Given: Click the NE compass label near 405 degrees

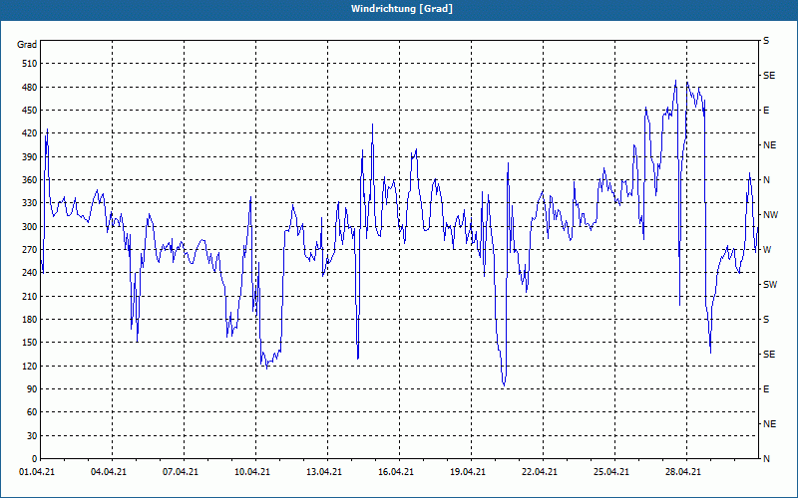Looking at the screenshot, I should 770,145.
